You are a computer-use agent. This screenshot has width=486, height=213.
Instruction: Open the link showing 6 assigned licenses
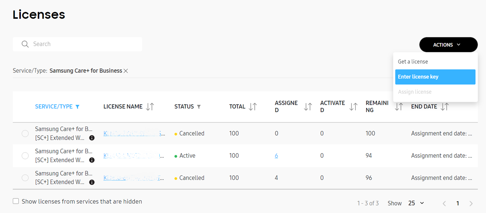coord(276,156)
